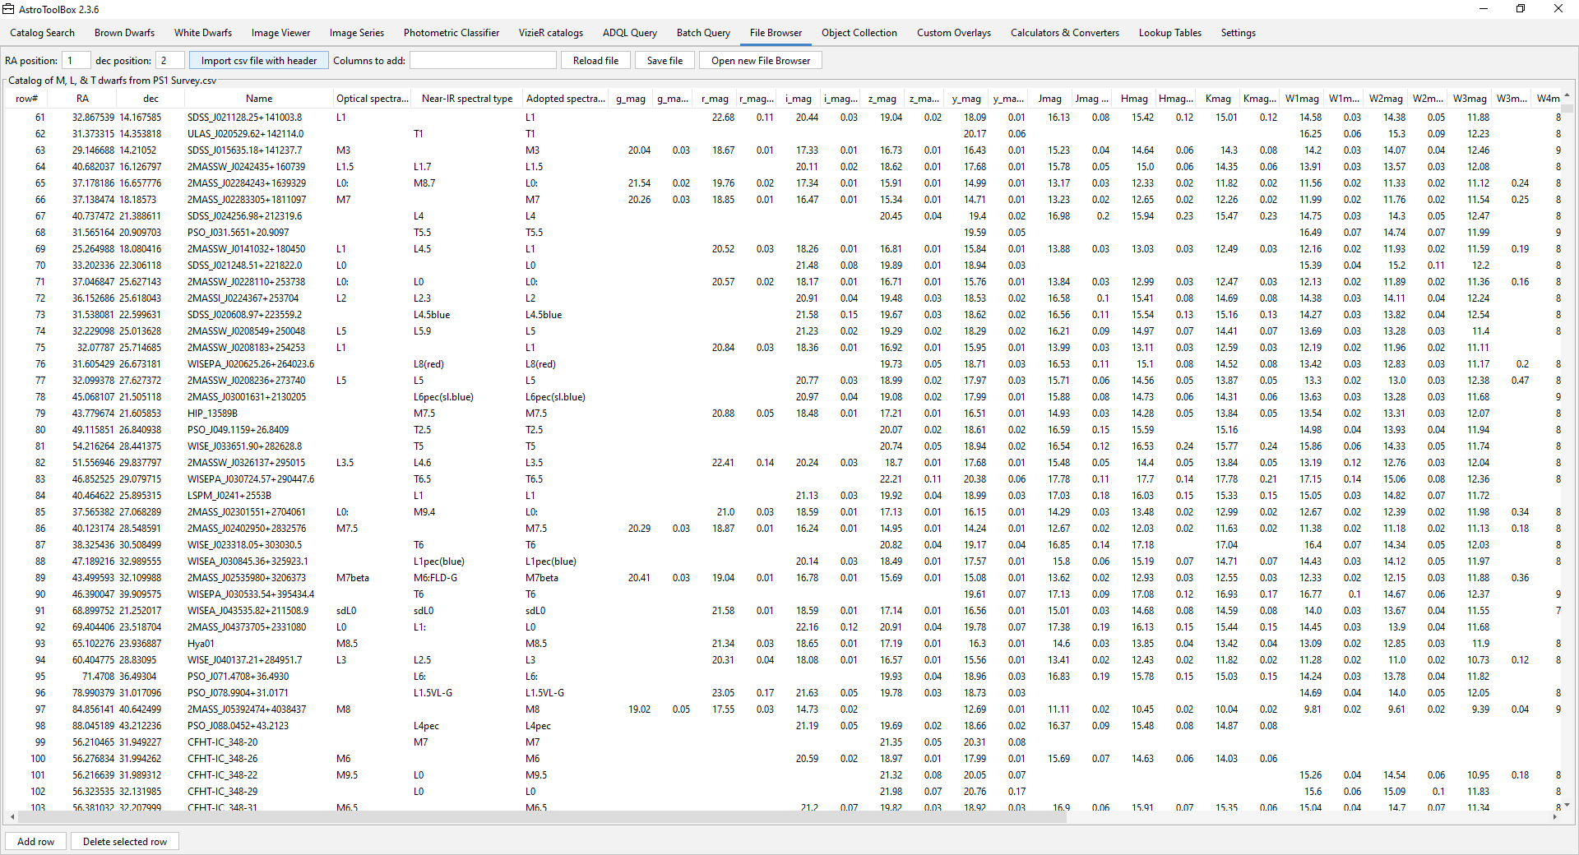Select the LSPM_J0241+2553B row
Image resolution: width=1579 pixels, height=855 pixels.
pos(783,496)
